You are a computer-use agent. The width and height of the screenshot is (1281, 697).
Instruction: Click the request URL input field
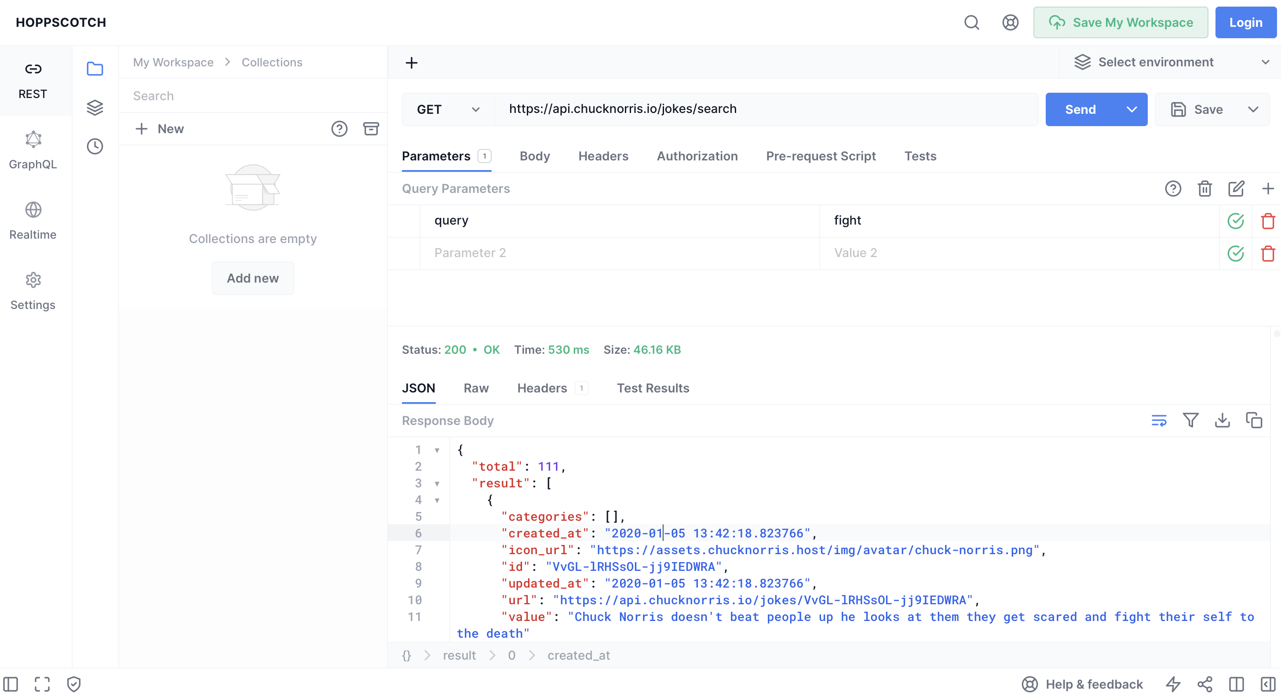click(766, 109)
